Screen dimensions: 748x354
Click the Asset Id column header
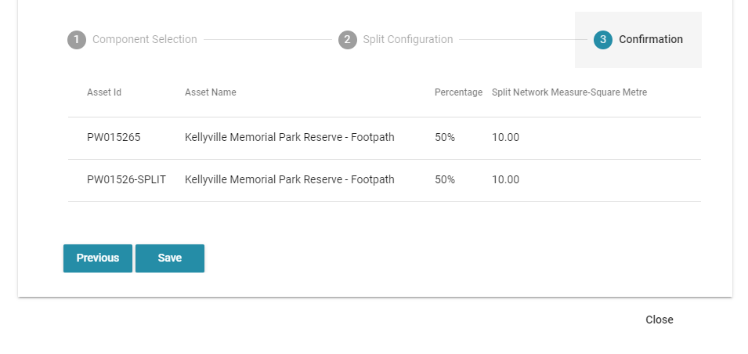click(104, 92)
